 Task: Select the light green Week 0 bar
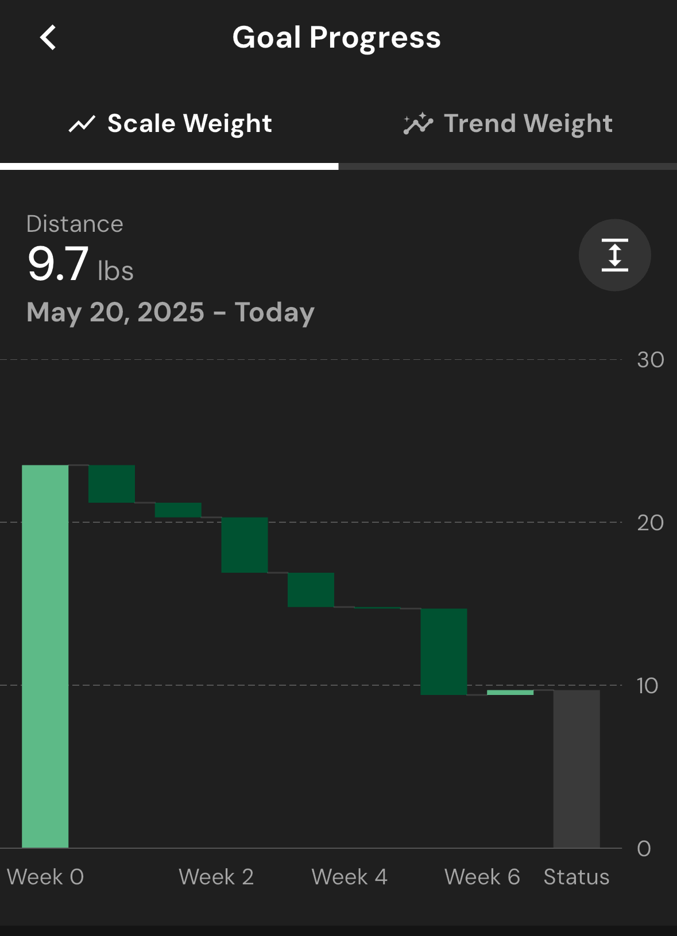[45, 656]
